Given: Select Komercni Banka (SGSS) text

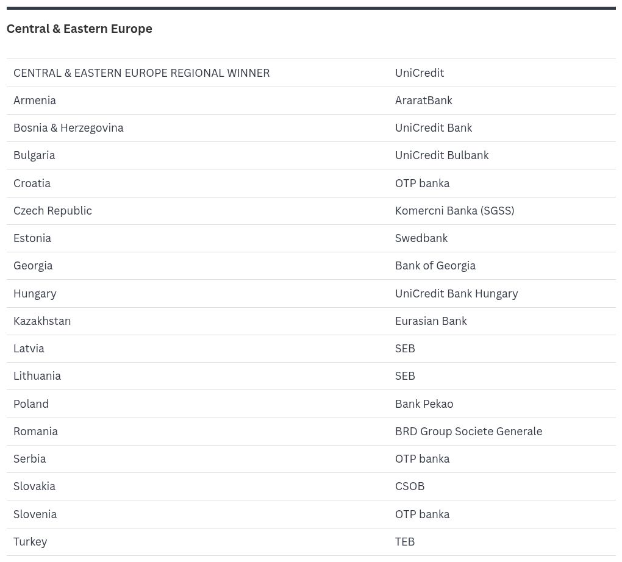Looking at the screenshot, I should pos(454,211).
